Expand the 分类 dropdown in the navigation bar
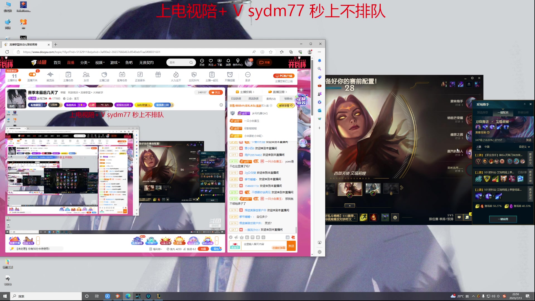The image size is (535, 301). 85,62
